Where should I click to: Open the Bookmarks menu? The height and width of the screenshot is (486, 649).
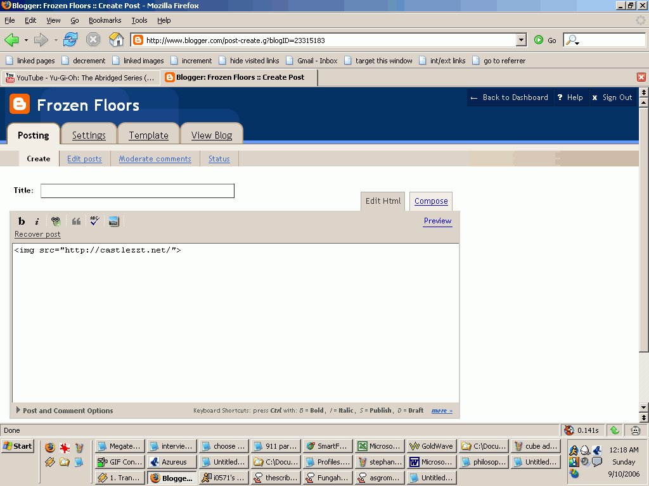[105, 20]
